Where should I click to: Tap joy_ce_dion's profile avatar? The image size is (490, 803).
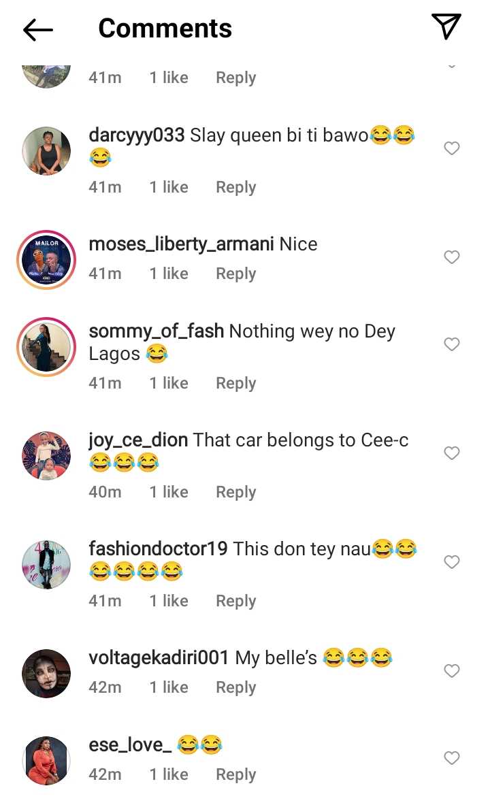(x=46, y=456)
